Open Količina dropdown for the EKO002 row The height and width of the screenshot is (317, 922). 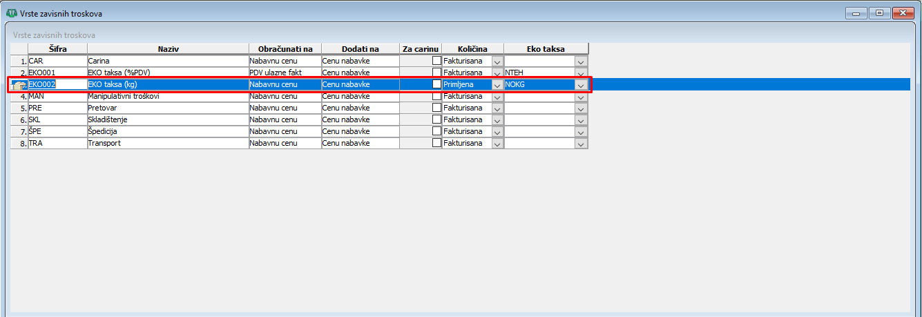click(497, 85)
